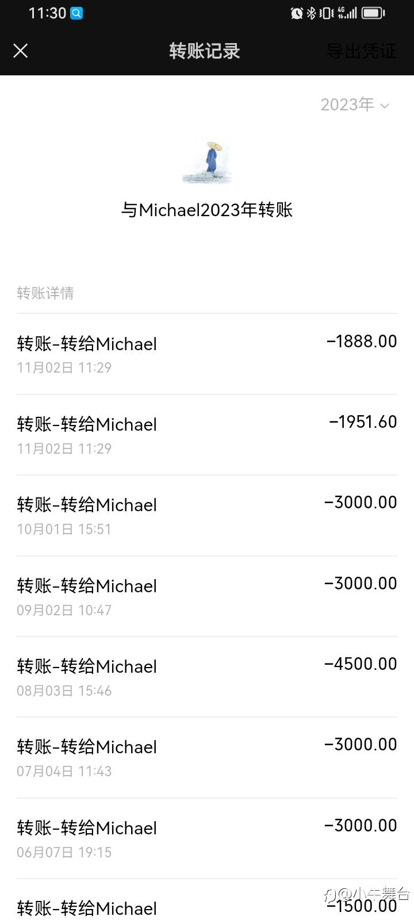414x920 pixels.
Task: Close the transfer records page
Action: click(x=21, y=51)
